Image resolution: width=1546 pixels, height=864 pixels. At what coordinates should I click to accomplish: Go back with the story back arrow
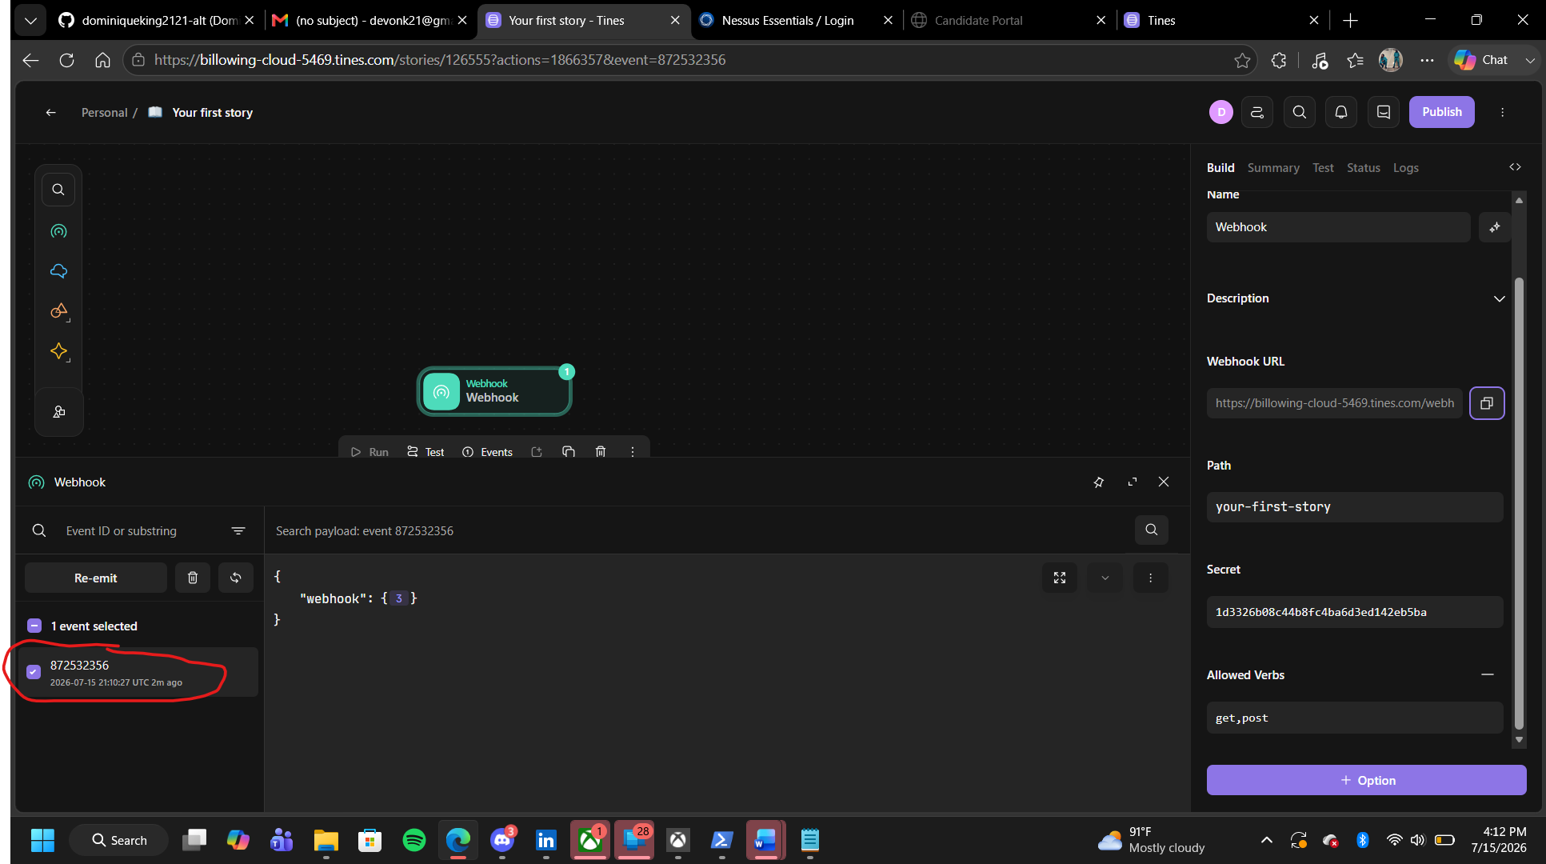(50, 112)
